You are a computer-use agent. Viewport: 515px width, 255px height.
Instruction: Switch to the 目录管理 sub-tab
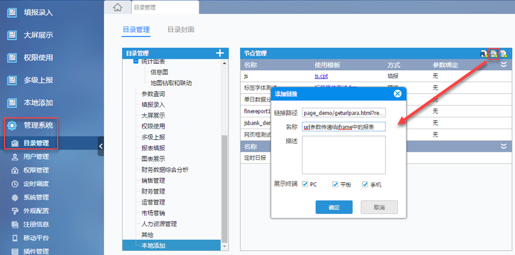136,30
